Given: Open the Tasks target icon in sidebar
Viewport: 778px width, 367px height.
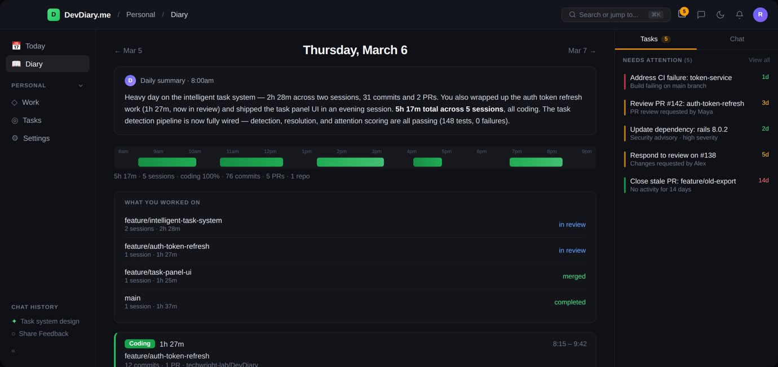Looking at the screenshot, I should click(x=16, y=120).
